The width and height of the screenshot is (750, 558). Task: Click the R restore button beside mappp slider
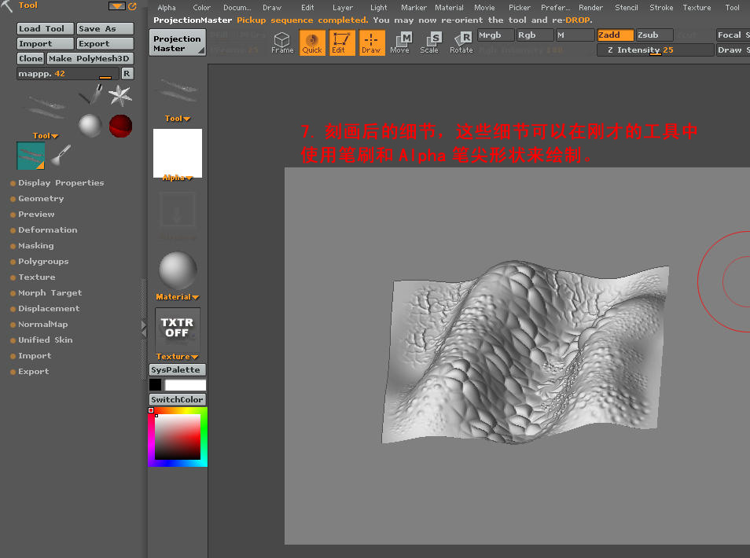point(127,74)
